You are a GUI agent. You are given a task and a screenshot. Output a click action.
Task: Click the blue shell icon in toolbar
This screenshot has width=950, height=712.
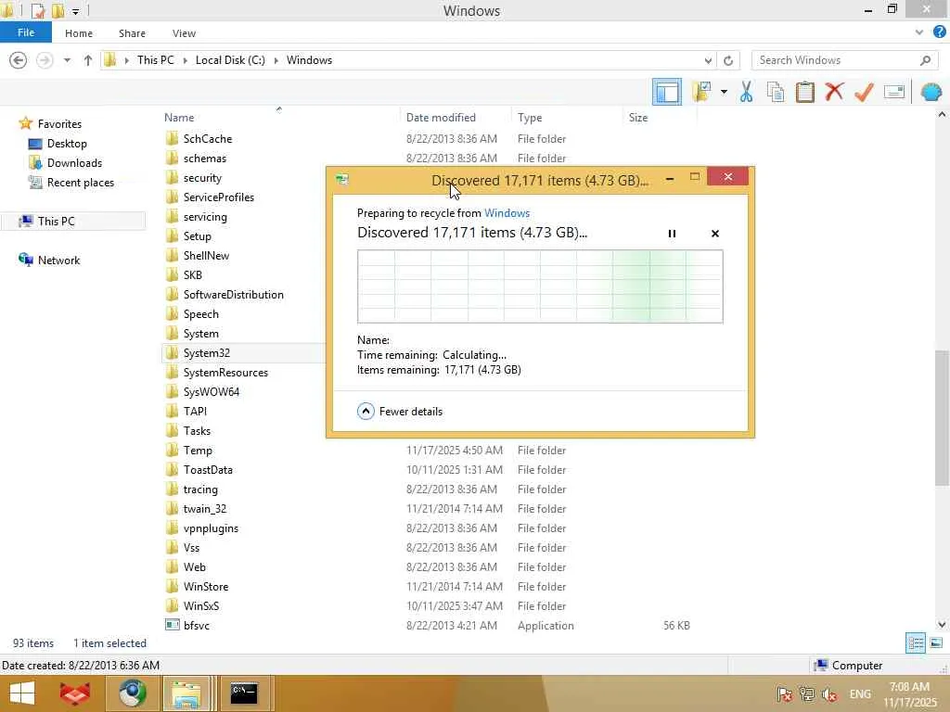coord(931,92)
